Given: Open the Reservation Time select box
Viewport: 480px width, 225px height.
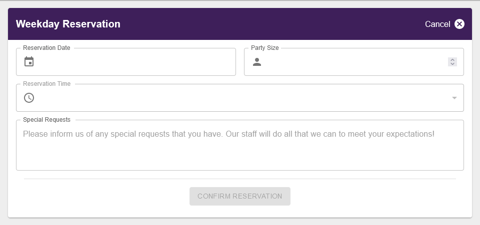Looking at the screenshot, I should [x=240, y=98].
